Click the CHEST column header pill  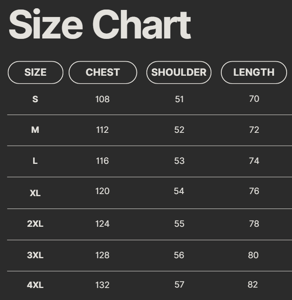pyautogui.click(x=103, y=72)
